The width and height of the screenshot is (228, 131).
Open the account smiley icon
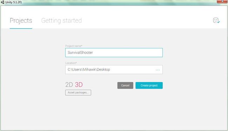click(x=216, y=20)
